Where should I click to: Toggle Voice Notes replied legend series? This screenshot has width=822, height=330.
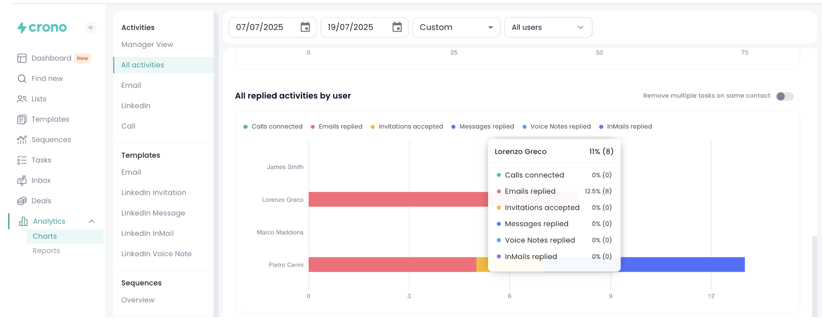tap(557, 127)
